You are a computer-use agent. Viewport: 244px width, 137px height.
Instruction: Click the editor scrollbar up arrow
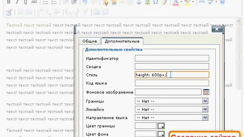pos(239,21)
